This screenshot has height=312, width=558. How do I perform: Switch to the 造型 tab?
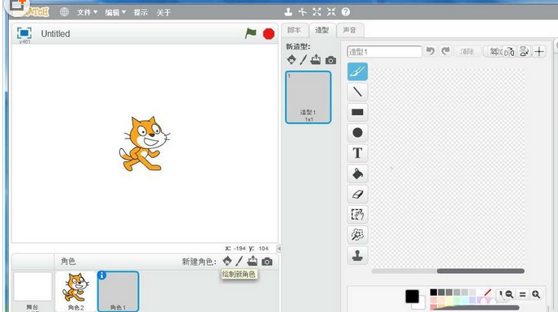tap(322, 30)
